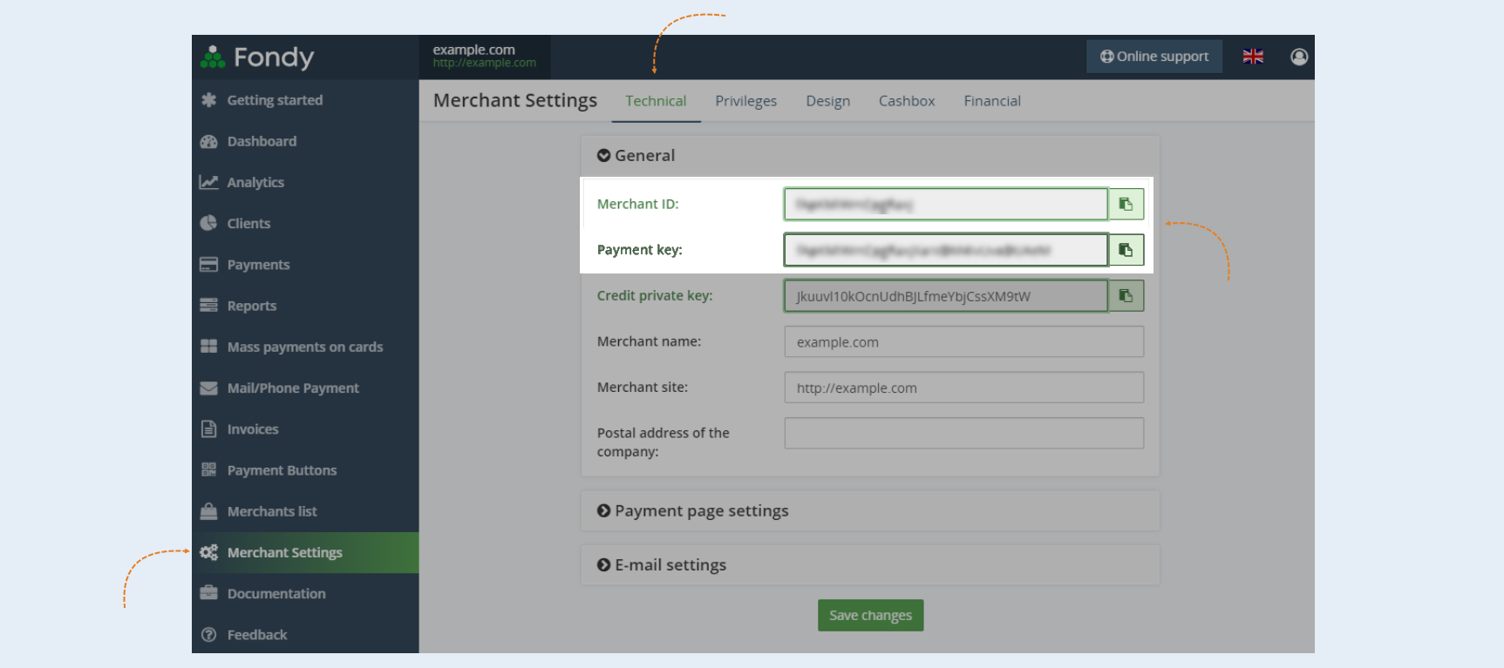This screenshot has height=668, width=1504.
Task: Click the Merchant name field
Action: pyautogui.click(x=964, y=341)
